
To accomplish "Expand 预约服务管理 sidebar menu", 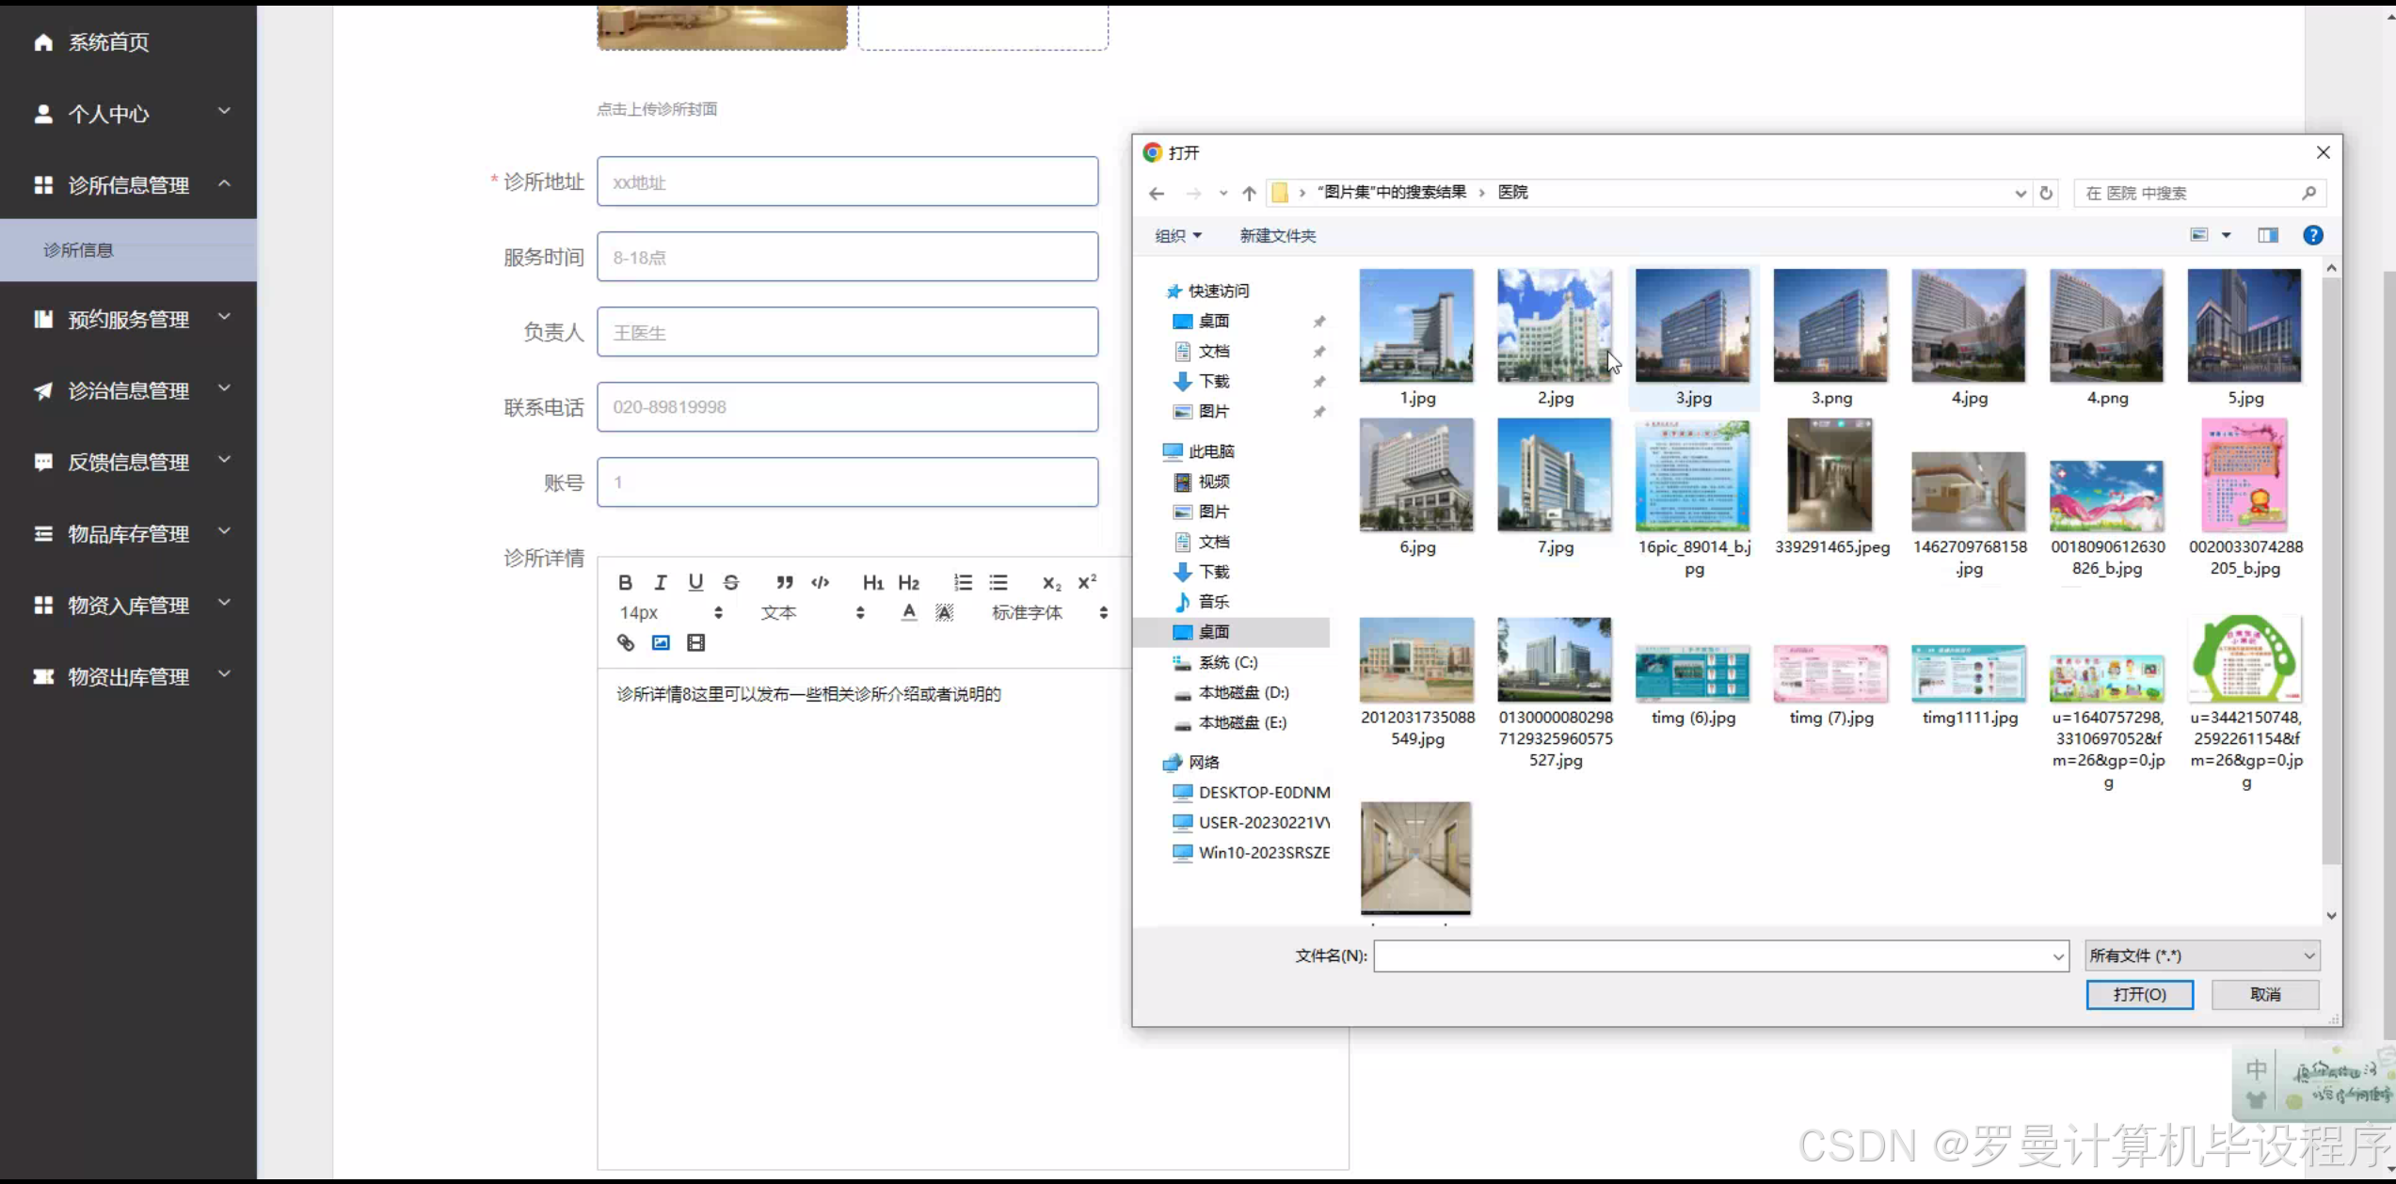I will (x=129, y=320).
